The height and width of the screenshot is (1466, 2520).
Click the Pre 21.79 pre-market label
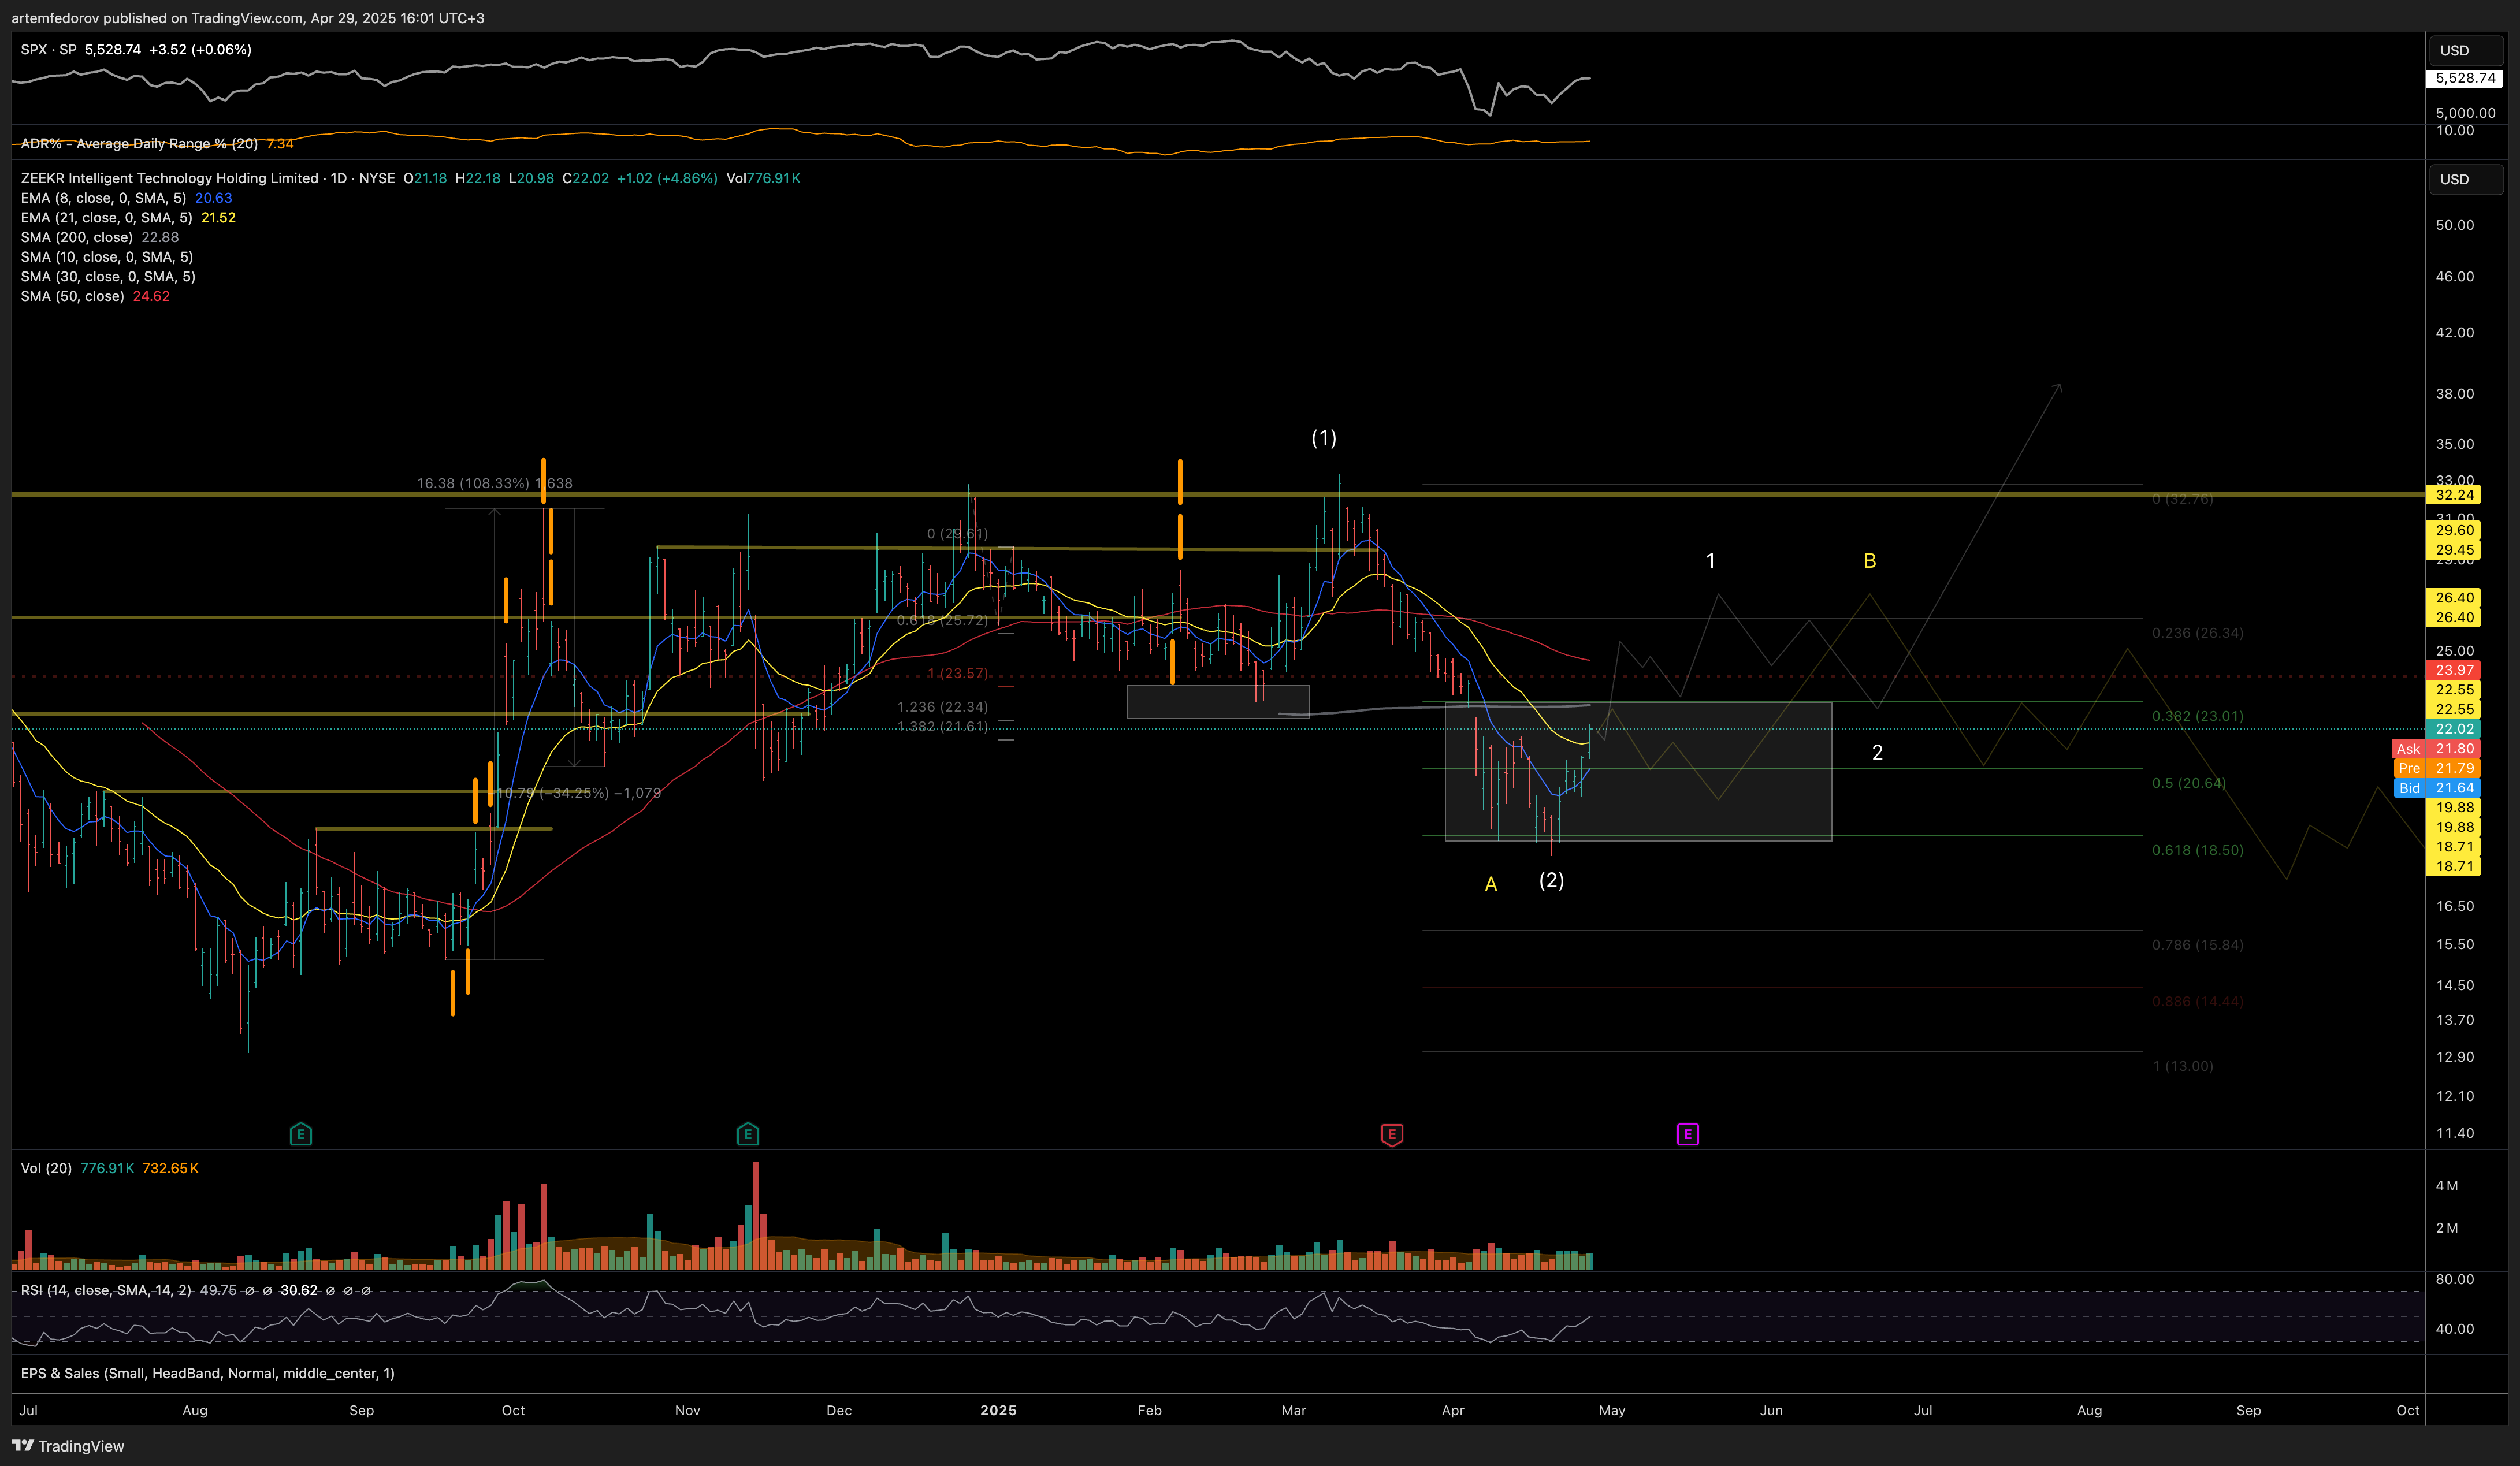pos(2436,768)
